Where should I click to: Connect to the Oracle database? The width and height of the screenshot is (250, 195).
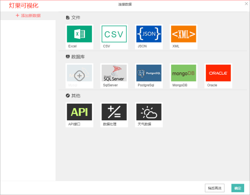point(218,76)
